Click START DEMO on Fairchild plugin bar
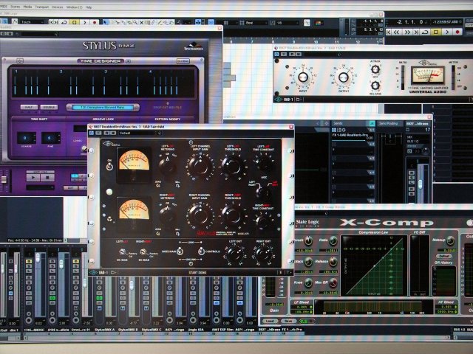This screenshot has width=473, height=354. 197,273
